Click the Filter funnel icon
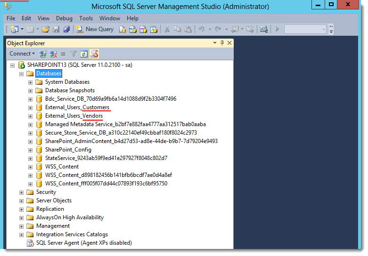 pos(74,54)
